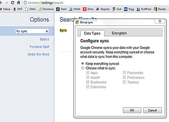Click the highlighted Sync search result
Screen dimensions: 169x122
(63, 30)
